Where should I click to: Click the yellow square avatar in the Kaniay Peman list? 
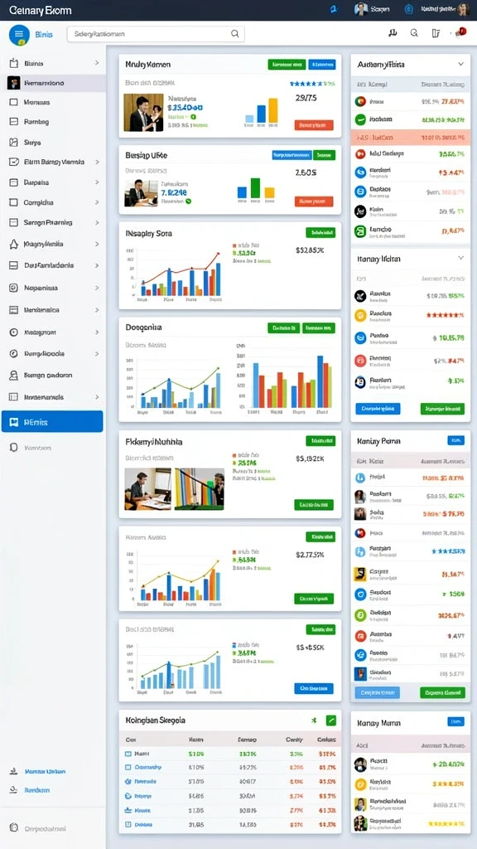[360, 574]
